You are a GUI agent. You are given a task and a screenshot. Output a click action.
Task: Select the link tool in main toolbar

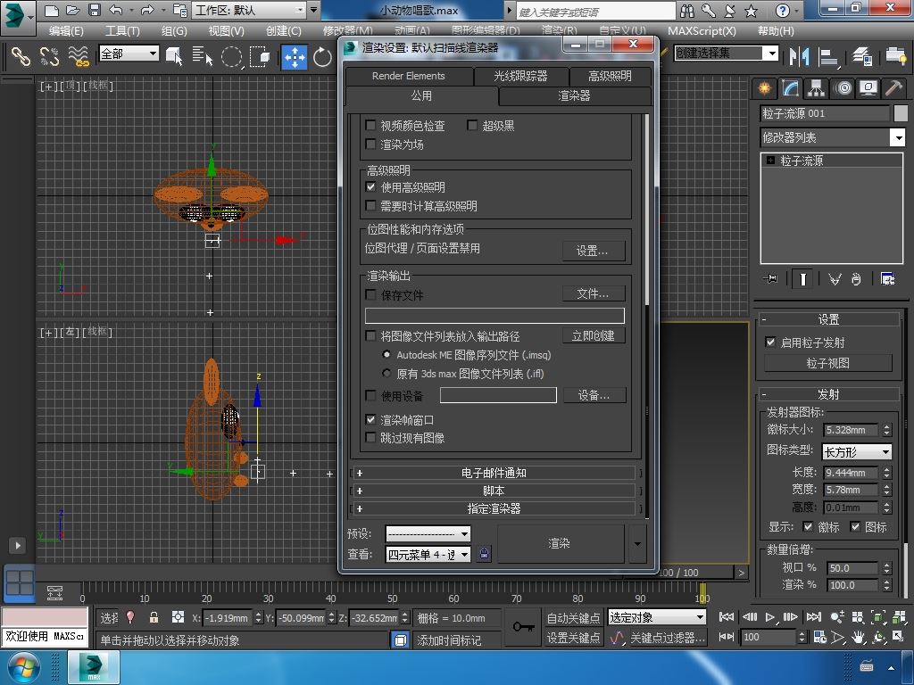pyautogui.click(x=21, y=56)
